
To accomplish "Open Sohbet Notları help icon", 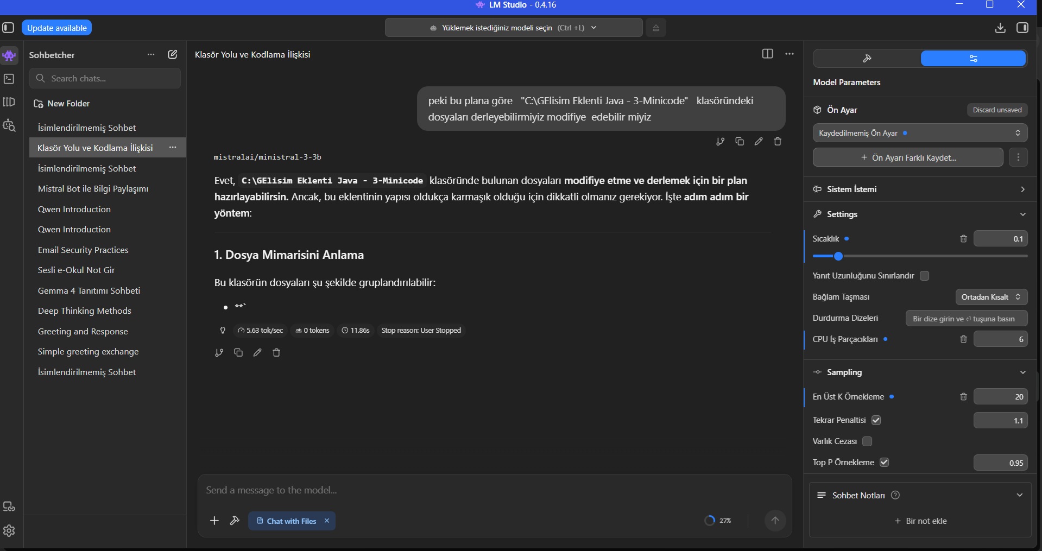I will point(895,495).
